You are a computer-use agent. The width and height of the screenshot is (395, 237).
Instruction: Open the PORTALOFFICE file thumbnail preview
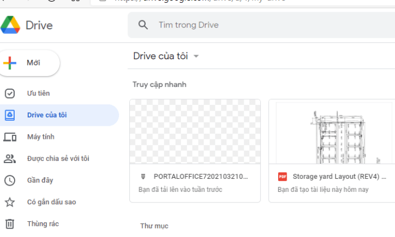[195, 131]
